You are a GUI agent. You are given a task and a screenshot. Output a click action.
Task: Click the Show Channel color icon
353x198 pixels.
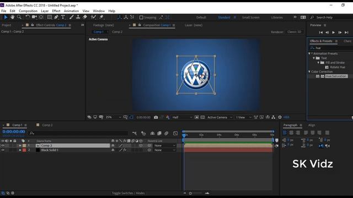coord(168,117)
